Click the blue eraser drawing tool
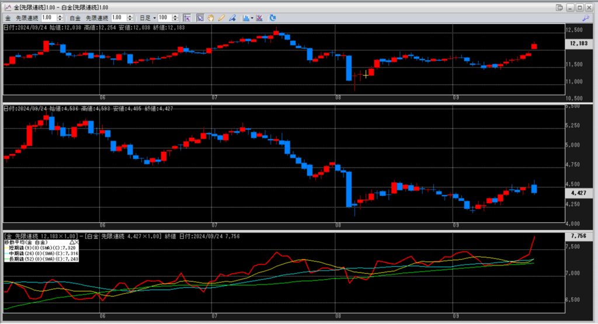 pos(232,18)
